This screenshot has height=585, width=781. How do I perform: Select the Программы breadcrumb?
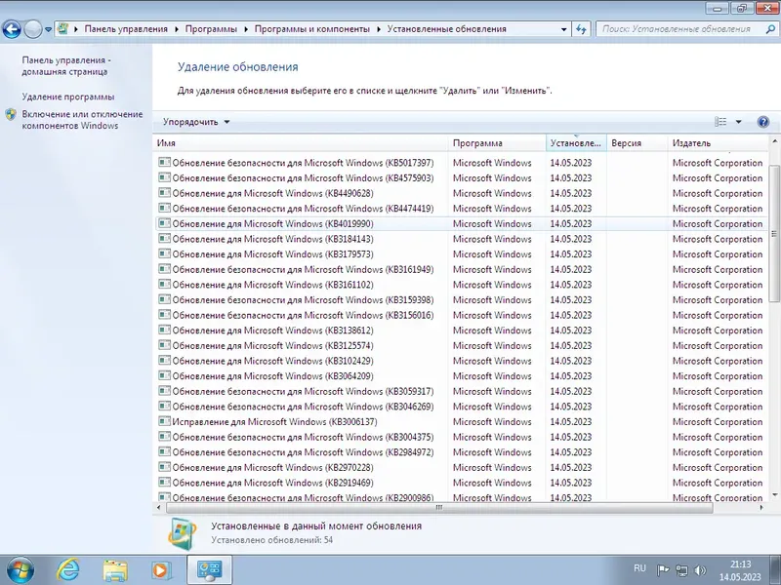coord(211,29)
